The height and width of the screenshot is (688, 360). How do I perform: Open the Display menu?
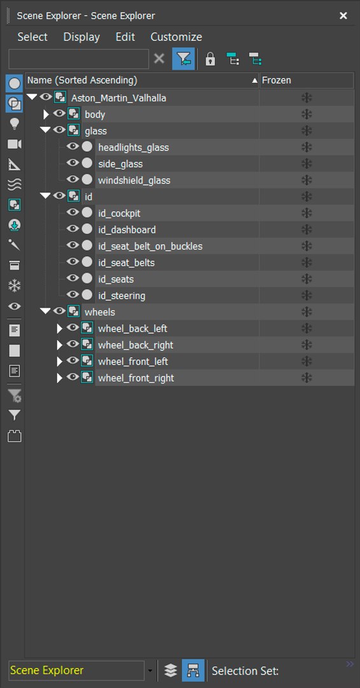(x=81, y=37)
